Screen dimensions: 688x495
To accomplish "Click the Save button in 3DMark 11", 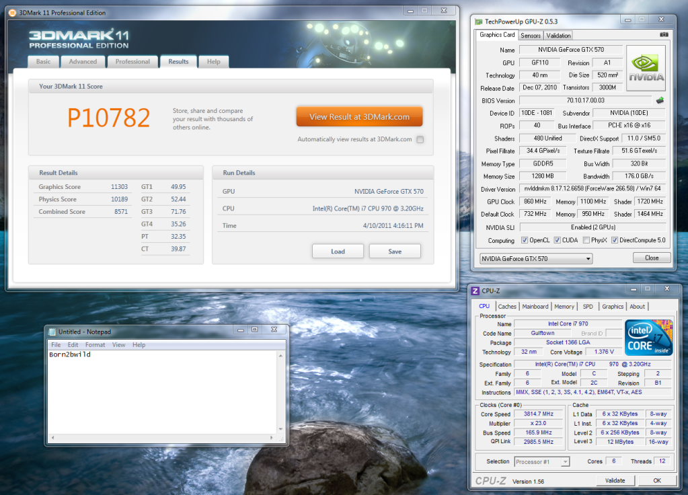I will pyautogui.click(x=395, y=252).
